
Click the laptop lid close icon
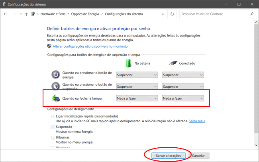tap(56, 98)
